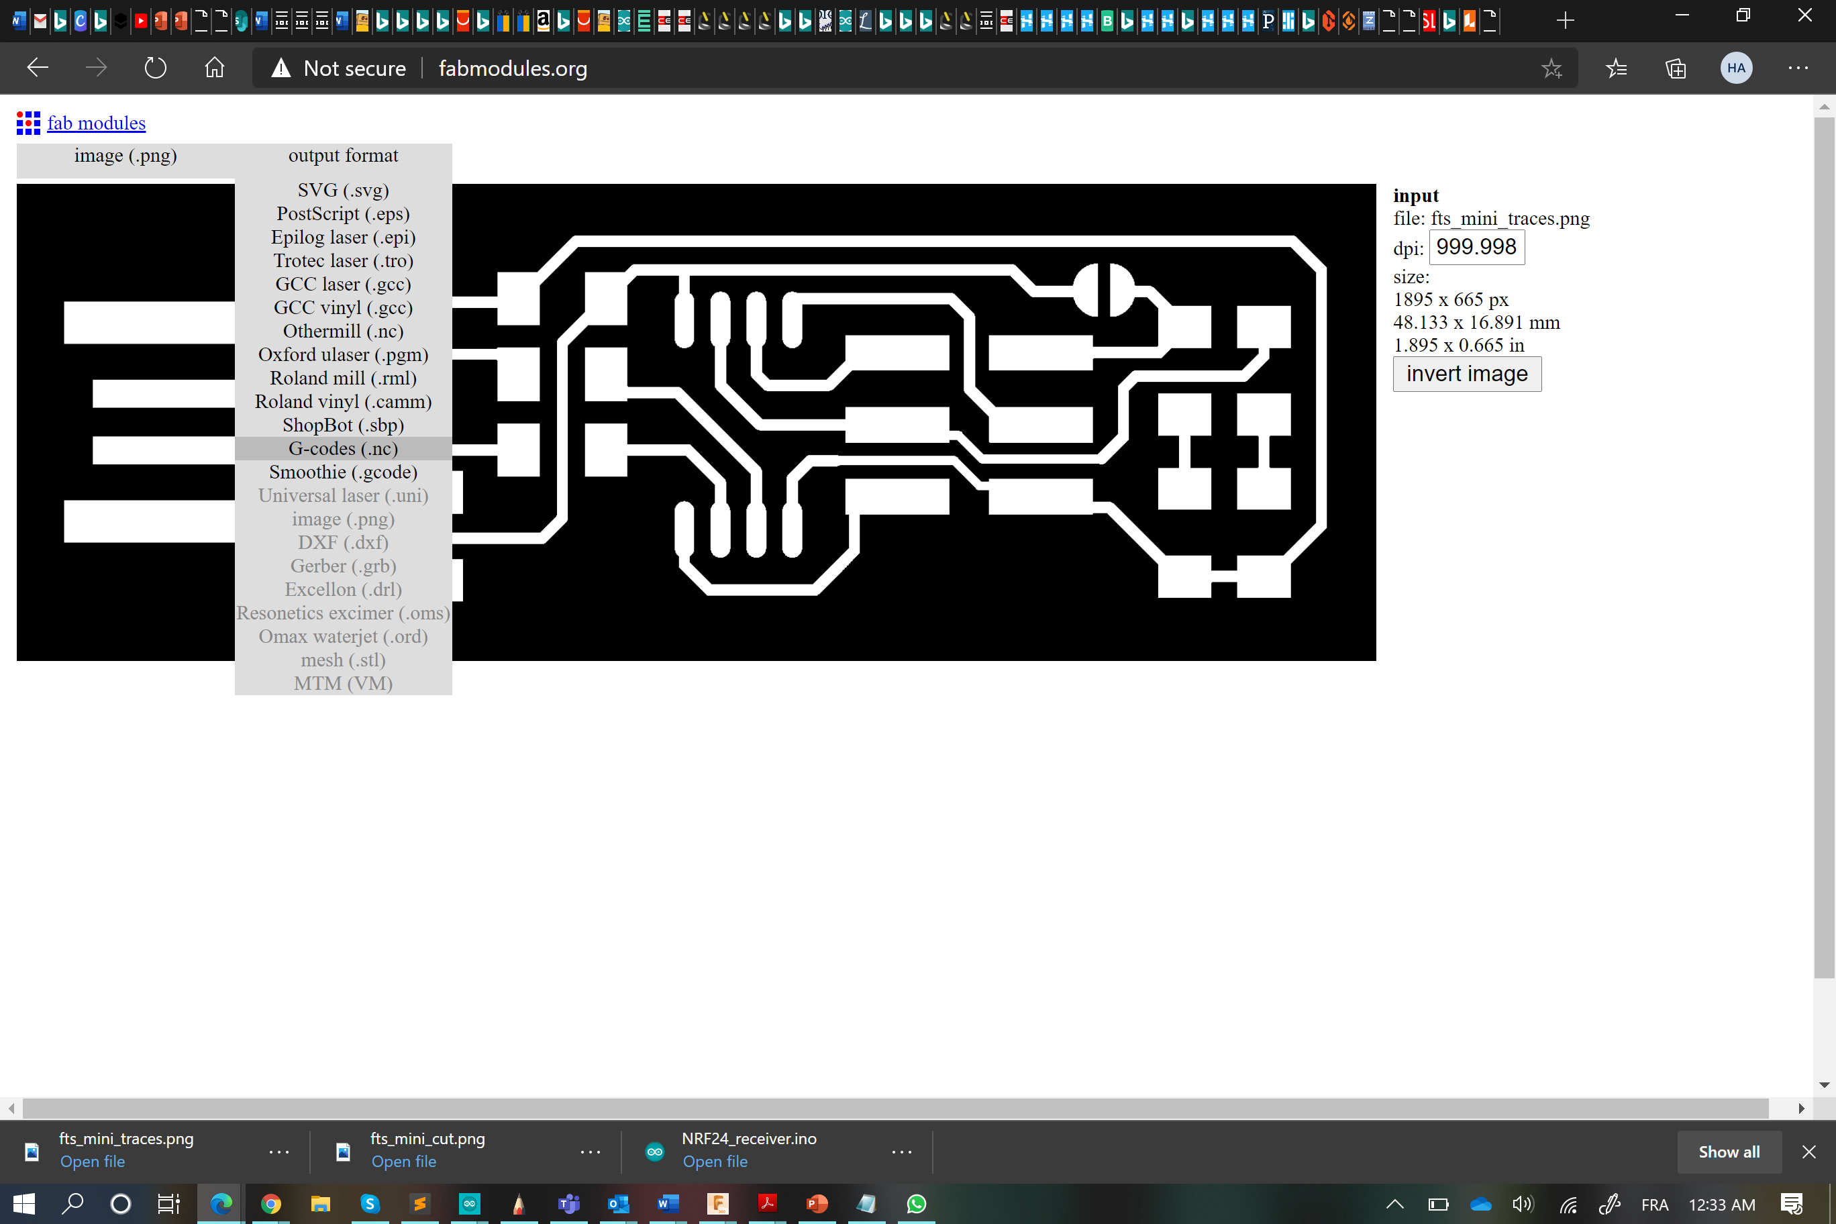The width and height of the screenshot is (1836, 1224).
Task: Open options for fts_mini_cut.png download
Action: (590, 1152)
